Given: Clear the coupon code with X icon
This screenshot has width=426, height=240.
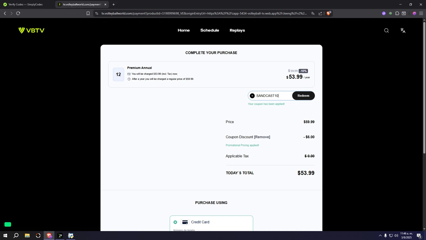Looking at the screenshot, I should [x=252, y=96].
